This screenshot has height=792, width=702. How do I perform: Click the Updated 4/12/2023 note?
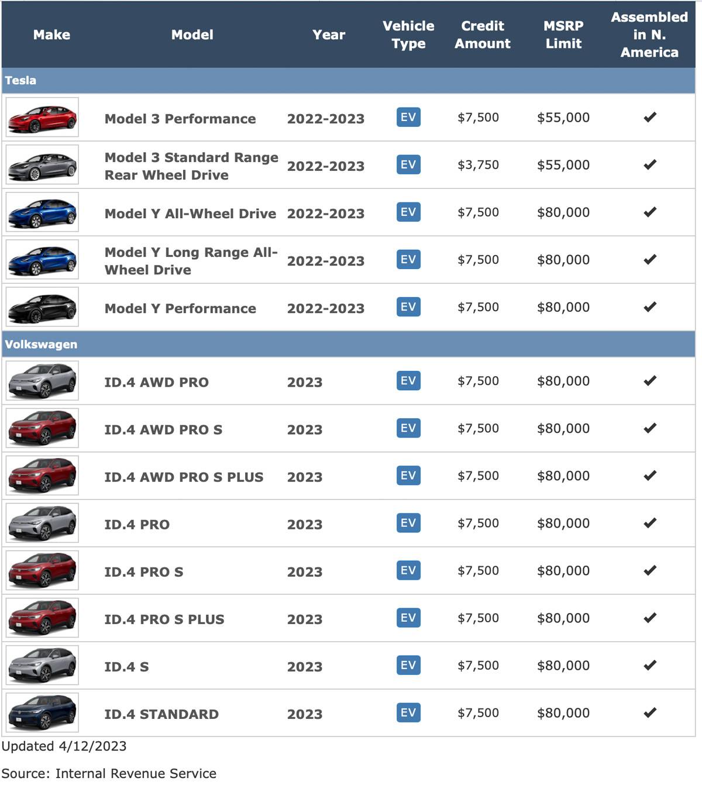[64, 746]
